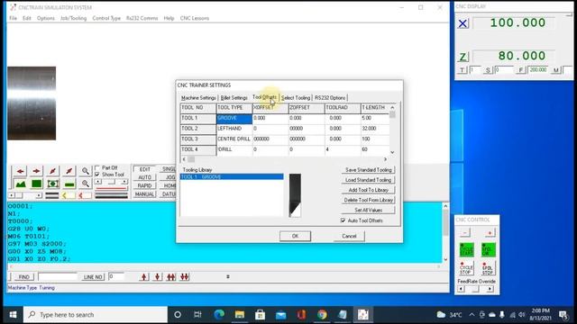The height and width of the screenshot is (324, 577).
Task: Select GROOVE tool type cell for TOOL 1
Action: click(234, 118)
